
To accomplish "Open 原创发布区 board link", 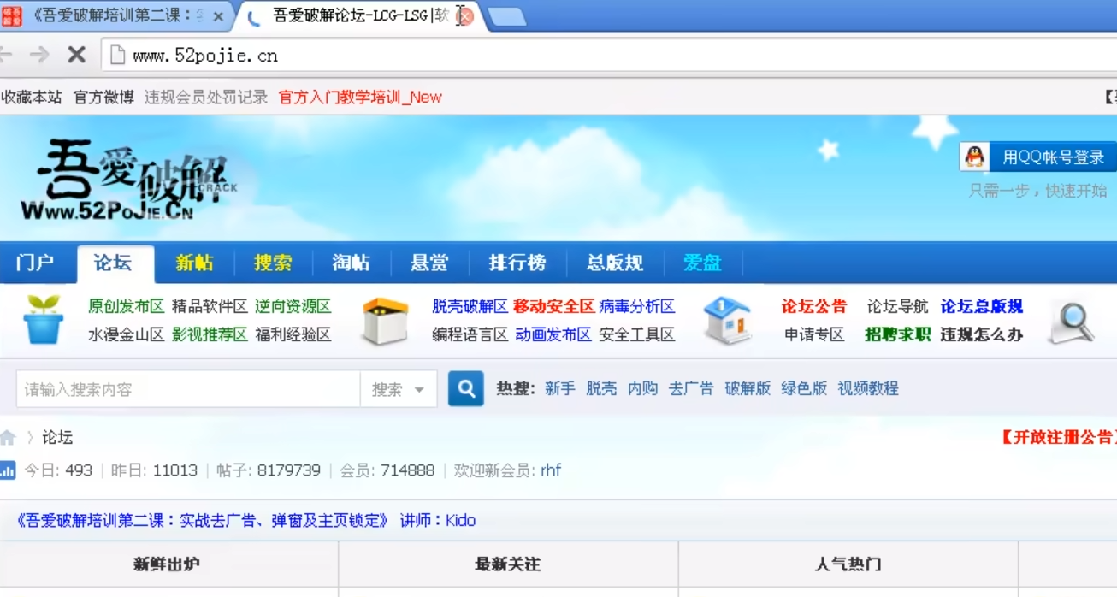I will [x=127, y=306].
